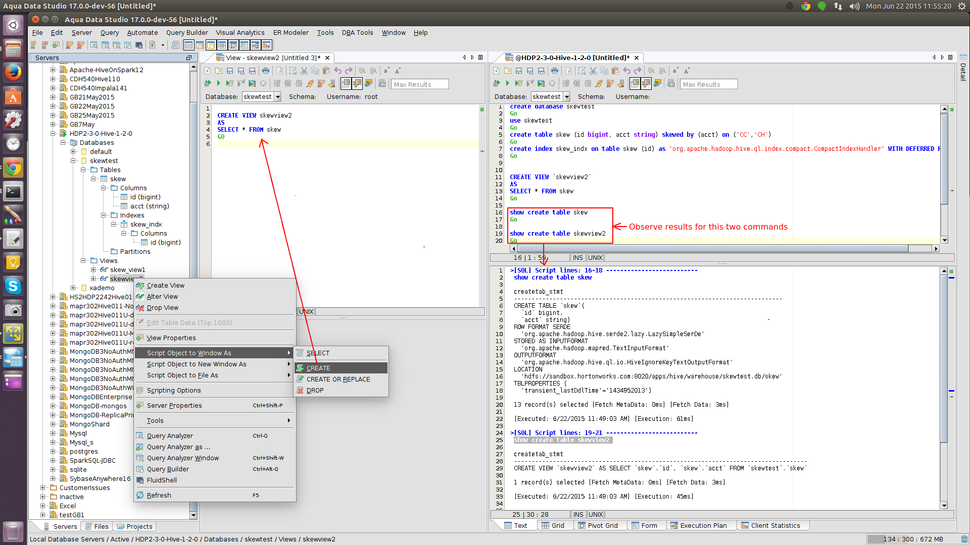The image size is (970, 545).
Task: Click the green Execute play icon in left editor
Action: pos(218,84)
